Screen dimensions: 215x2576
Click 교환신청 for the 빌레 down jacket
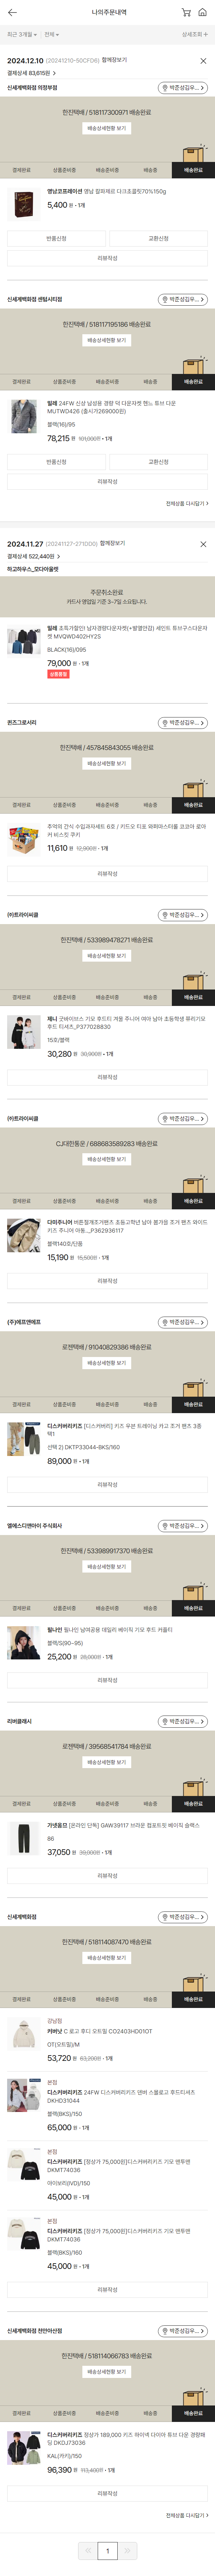[x=158, y=462]
